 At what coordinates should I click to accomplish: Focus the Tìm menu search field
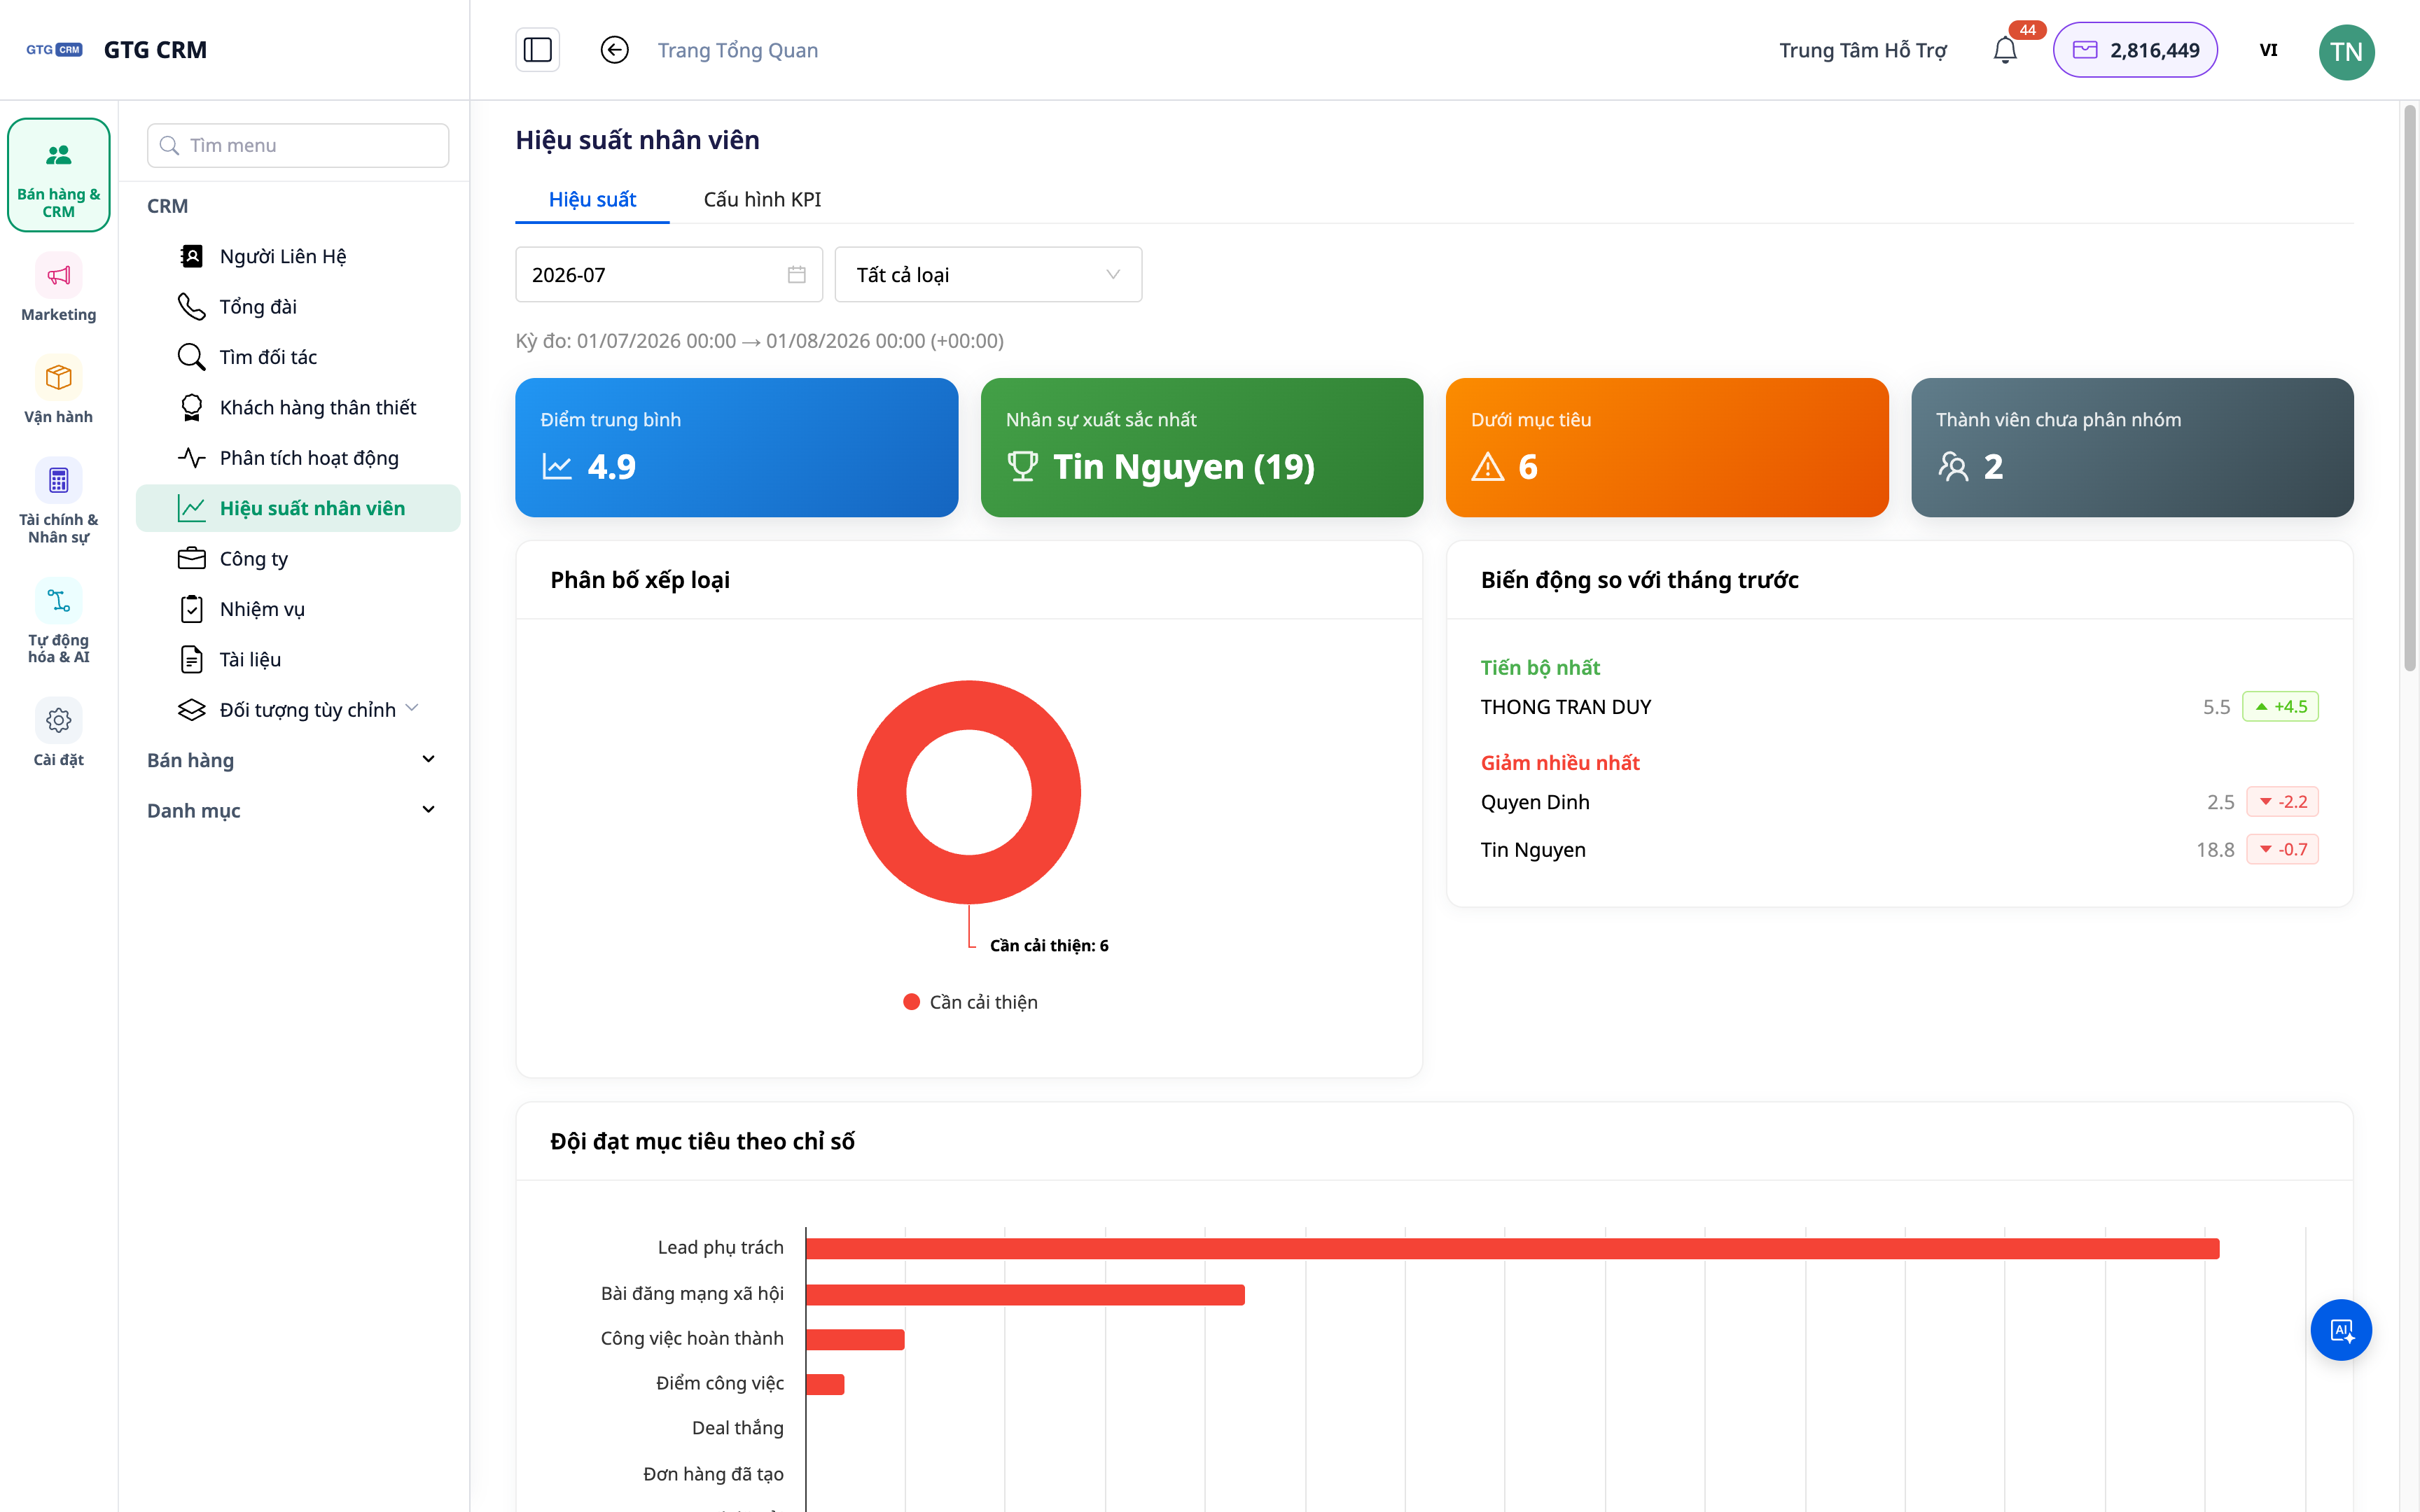click(x=298, y=146)
